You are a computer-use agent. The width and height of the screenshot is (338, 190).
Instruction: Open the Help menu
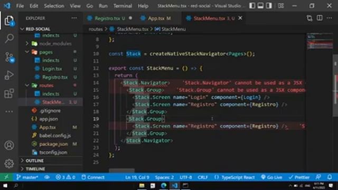coord(143,6)
